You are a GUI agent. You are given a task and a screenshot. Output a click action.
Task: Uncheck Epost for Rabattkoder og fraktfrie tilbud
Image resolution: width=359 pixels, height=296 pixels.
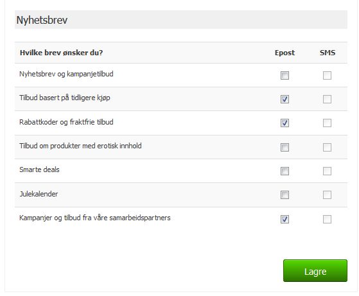pos(285,123)
